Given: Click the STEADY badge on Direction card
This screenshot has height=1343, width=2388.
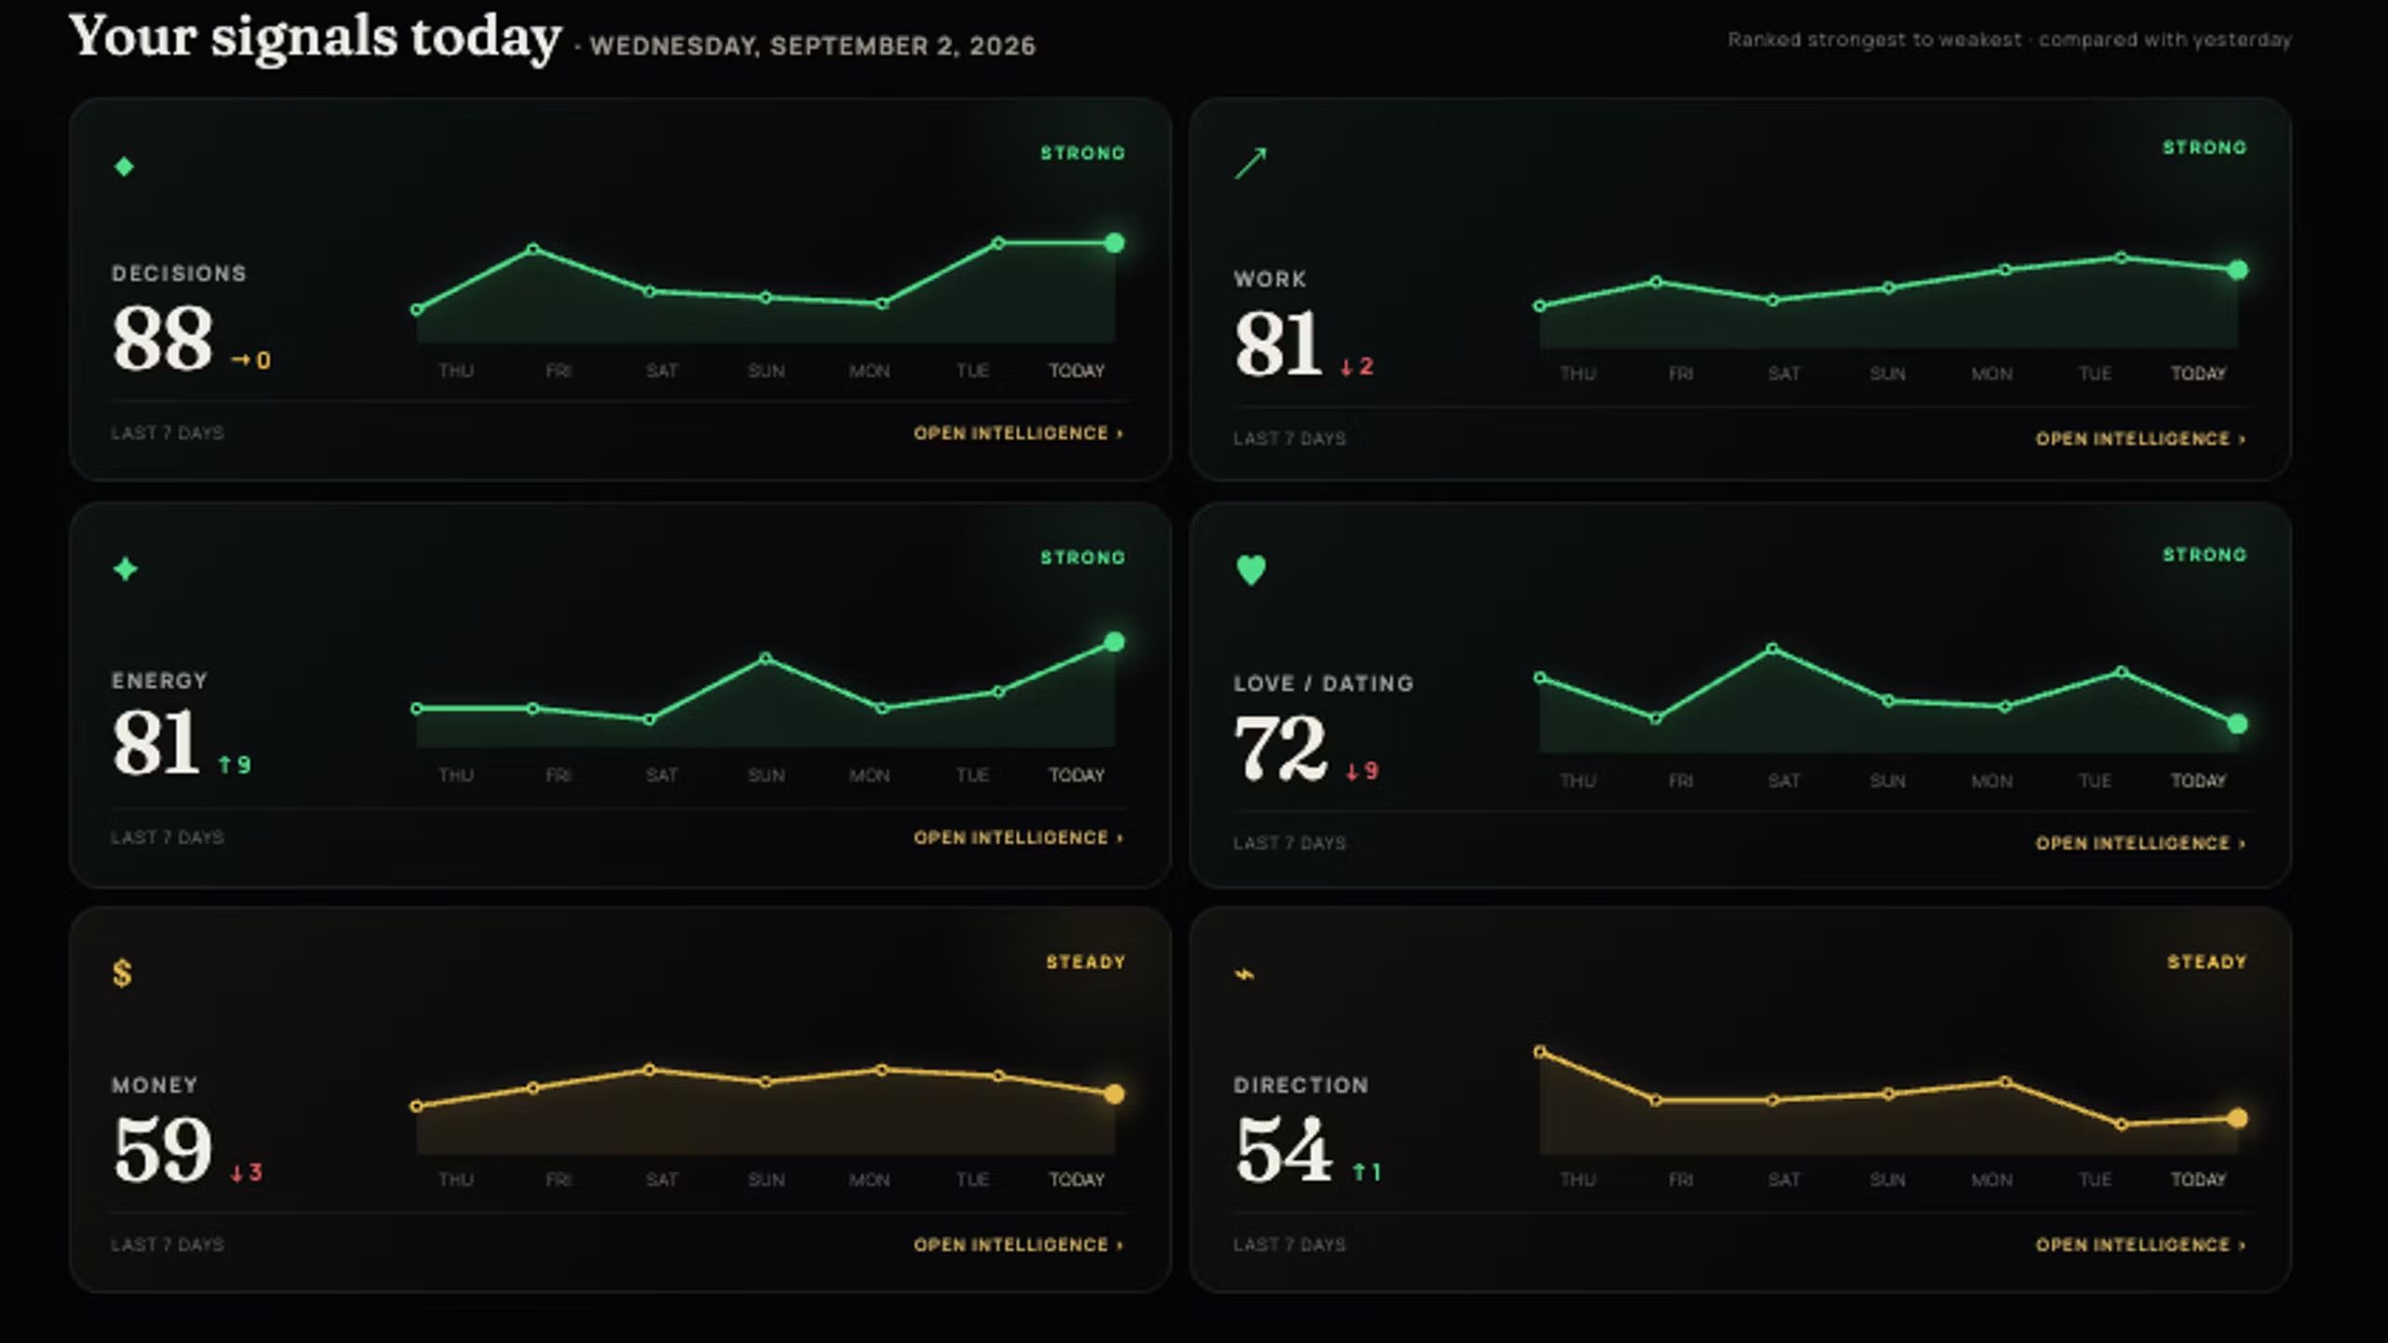Looking at the screenshot, I should (2207, 962).
